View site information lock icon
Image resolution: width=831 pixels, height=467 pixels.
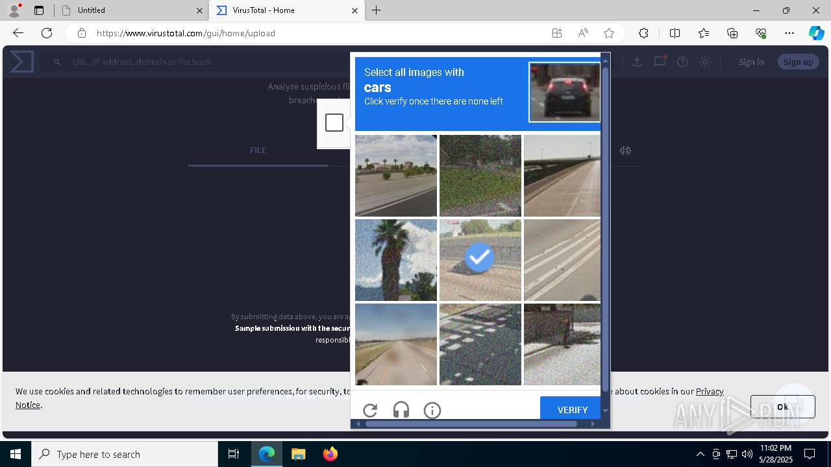[x=82, y=33]
